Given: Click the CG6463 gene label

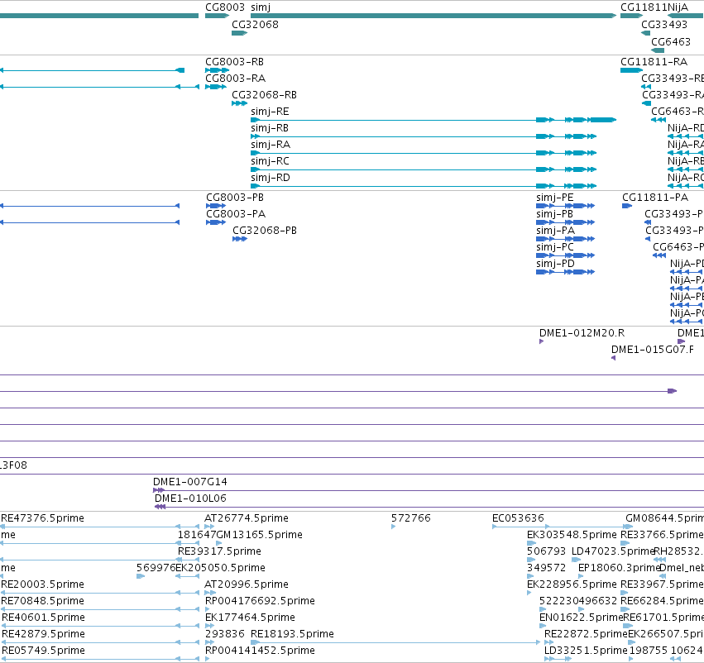Looking at the screenshot, I should click(671, 41).
